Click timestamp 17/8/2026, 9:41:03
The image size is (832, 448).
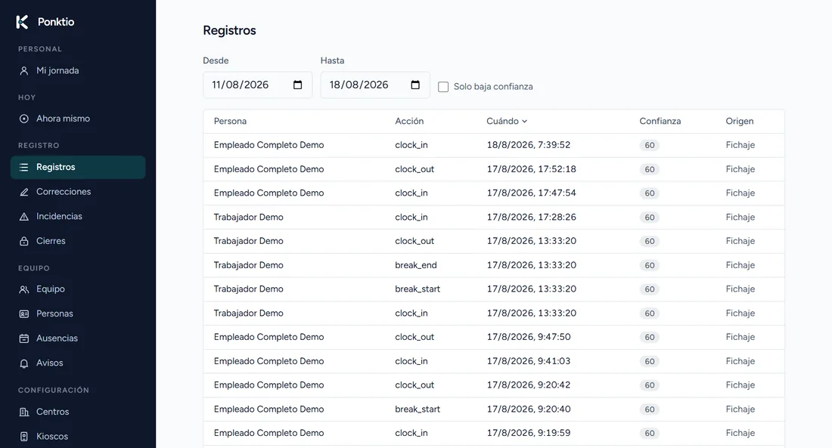pos(529,361)
